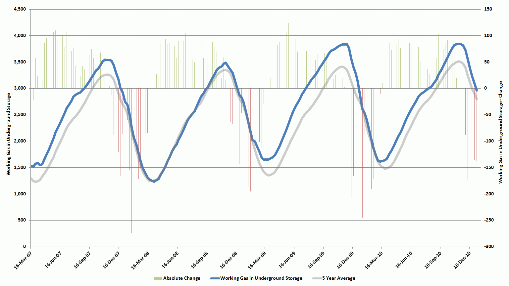Select the 5 Year Average legend label
The height and width of the screenshot is (286, 509).
[338, 278]
